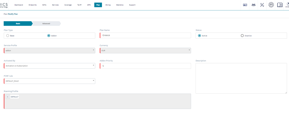Choose Active status radio button
Screen dimensions: 289x113
[x=200, y=36]
